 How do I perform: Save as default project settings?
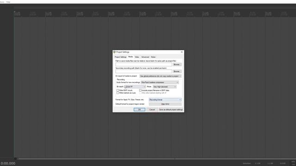(x=171, y=110)
